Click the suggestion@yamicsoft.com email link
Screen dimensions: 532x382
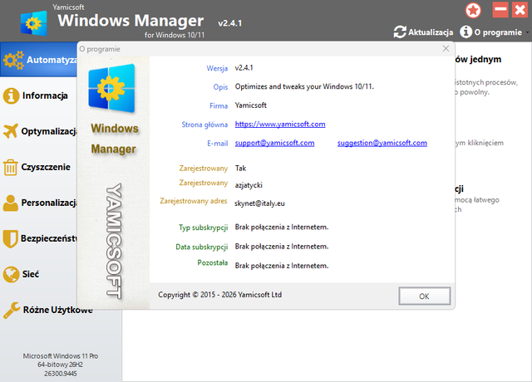point(382,143)
